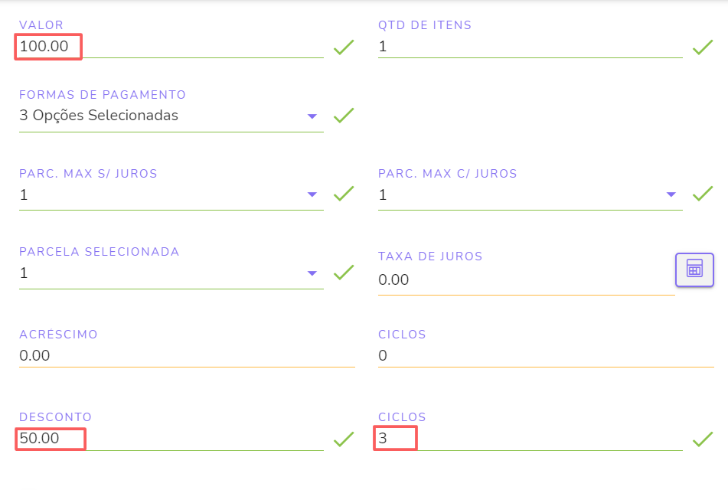This screenshot has width=728, height=490.
Task: Click the Ciclos field containing 3
Action: (x=528, y=439)
